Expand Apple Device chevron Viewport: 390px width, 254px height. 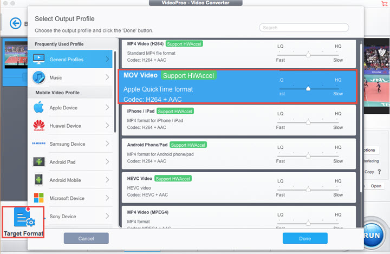(107, 107)
